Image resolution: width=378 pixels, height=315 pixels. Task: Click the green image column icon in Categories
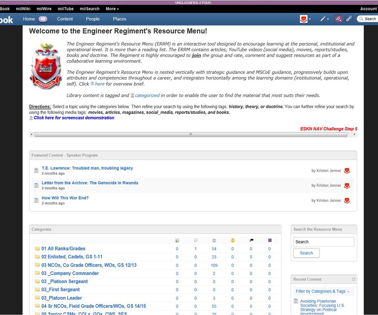click(177, 241)
